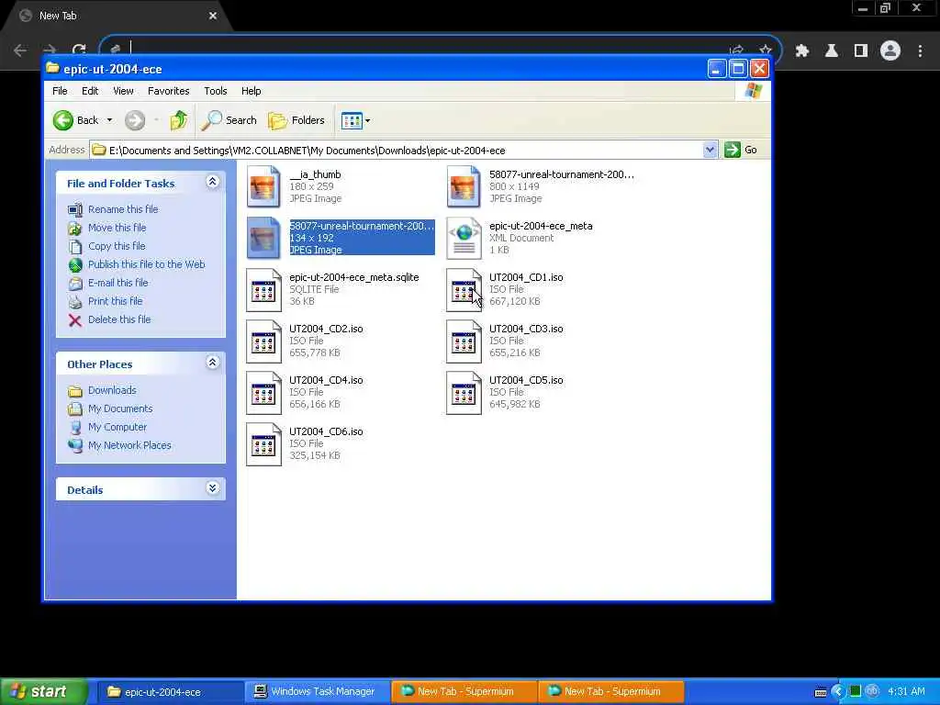The height and width of the screenshot is (705, 940).
Task: Click Copy this file
Action: click(x=117, y=246)
